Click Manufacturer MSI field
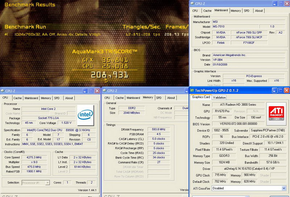Viewport: 290px width, 197px height. (x=249, y=22)
